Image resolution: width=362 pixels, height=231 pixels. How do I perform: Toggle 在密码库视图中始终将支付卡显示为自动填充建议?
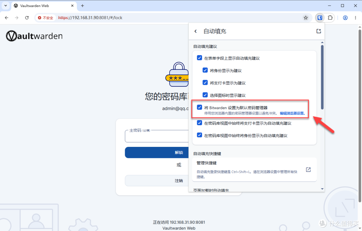coord(199,123)
